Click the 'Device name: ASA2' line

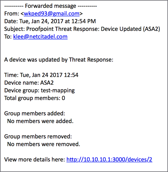(29, 83)
